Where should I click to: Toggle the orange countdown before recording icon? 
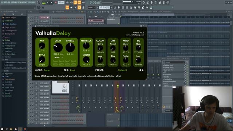(75, 3)
